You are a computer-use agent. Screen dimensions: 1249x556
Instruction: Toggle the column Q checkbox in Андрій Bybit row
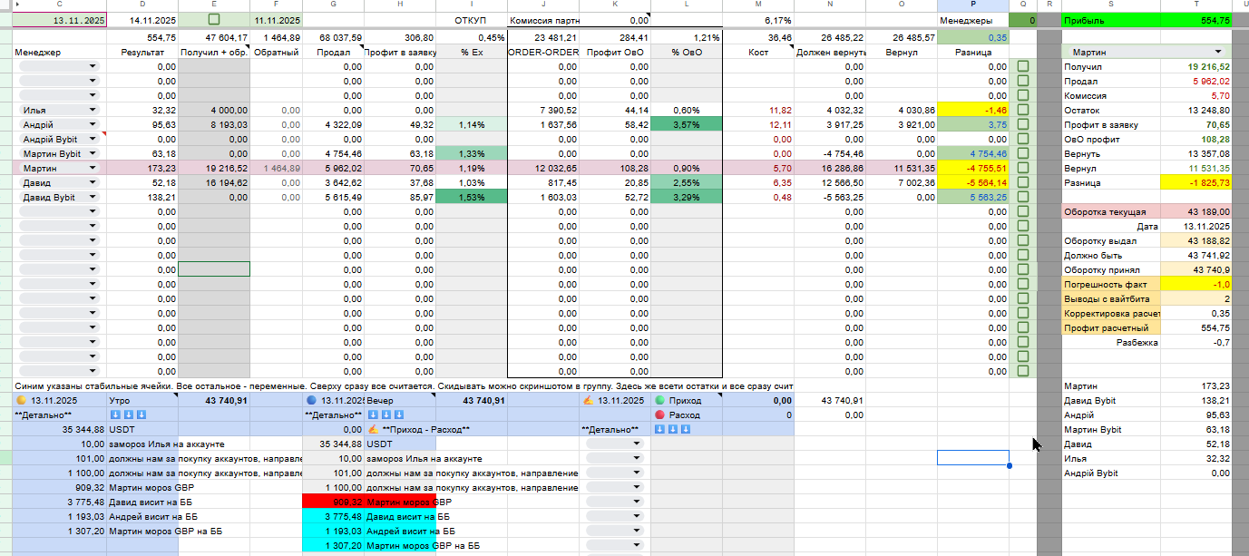tap(1023, 139)
